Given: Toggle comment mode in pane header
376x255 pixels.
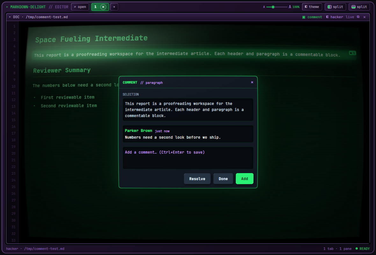Looking at the screenshot, I should [x=312, y=17].
